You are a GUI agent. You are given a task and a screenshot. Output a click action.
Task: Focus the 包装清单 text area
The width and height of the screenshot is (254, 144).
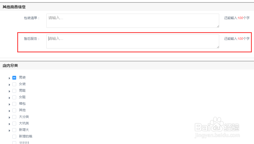point(133,21)
